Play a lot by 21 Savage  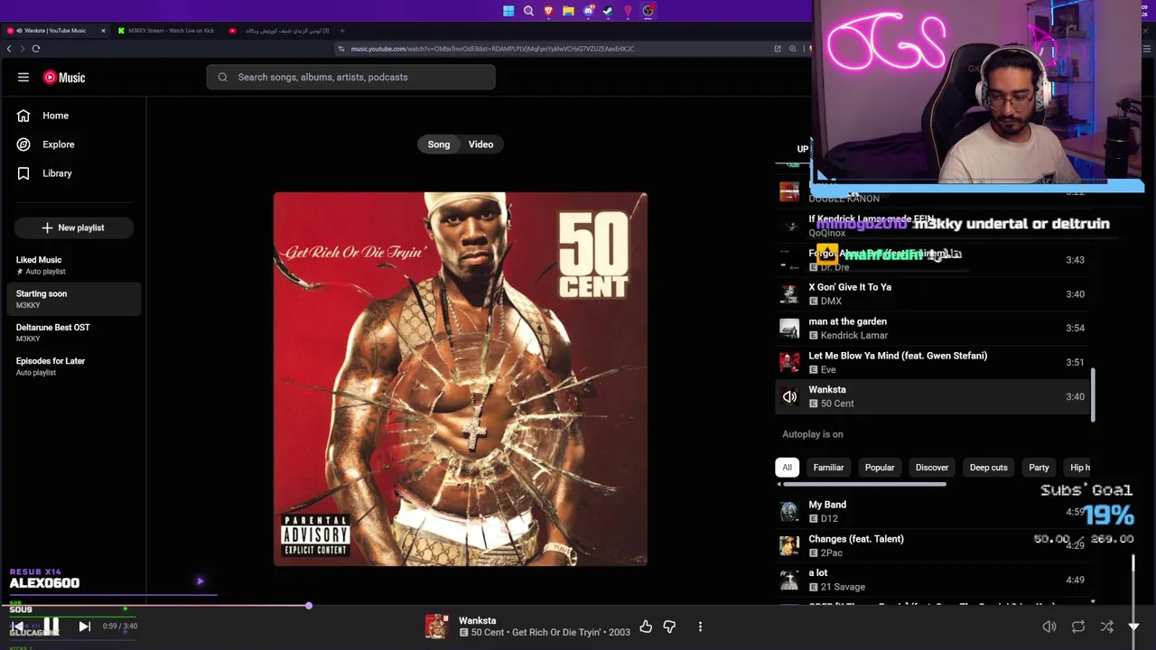tap(934, 580)
